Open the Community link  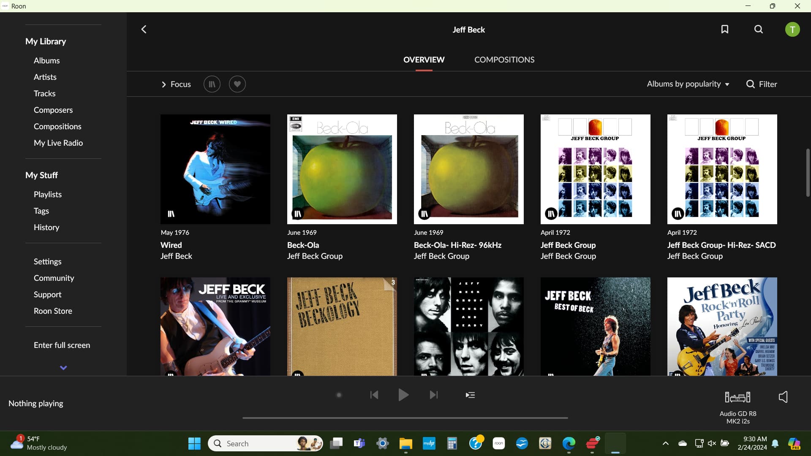click(54, 278)
